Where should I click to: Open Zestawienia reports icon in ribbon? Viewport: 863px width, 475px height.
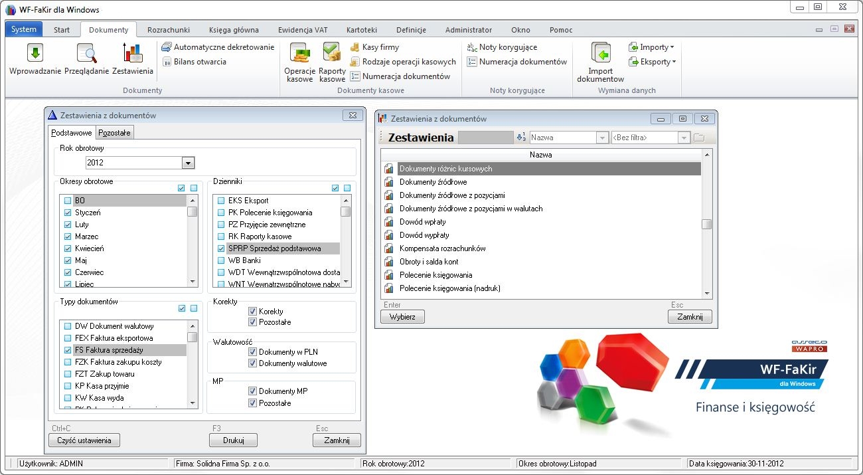tap(133, 59)
